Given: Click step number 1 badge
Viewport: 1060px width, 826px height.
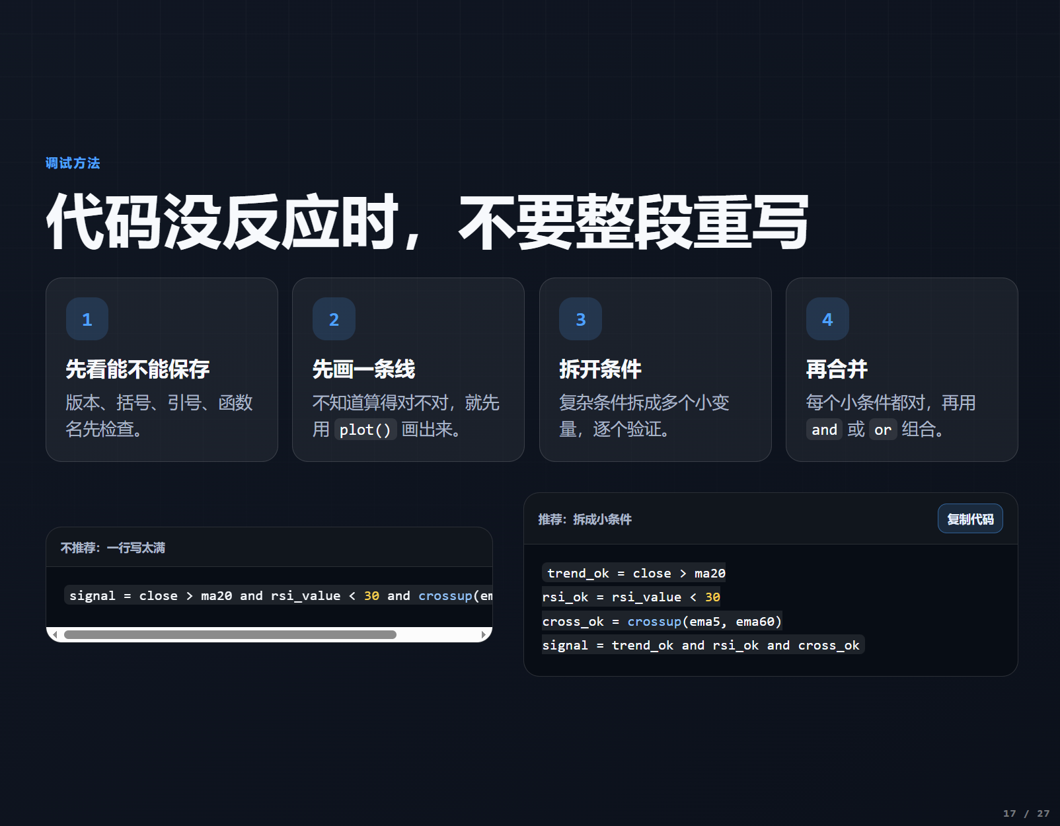Looking at the screenshot, I should click(x=87, y=319).
